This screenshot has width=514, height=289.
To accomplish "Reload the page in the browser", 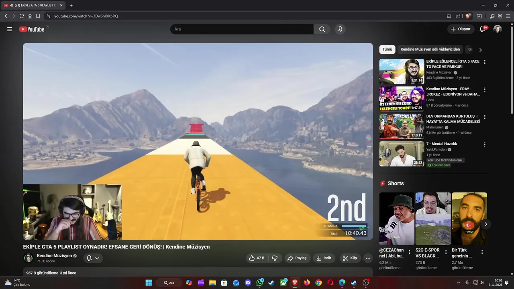I will pyautogui.click(x=22, y=16).
